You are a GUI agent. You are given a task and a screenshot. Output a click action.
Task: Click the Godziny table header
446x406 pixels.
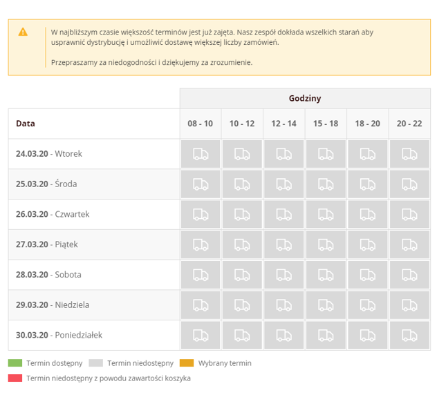coord(305,98)
